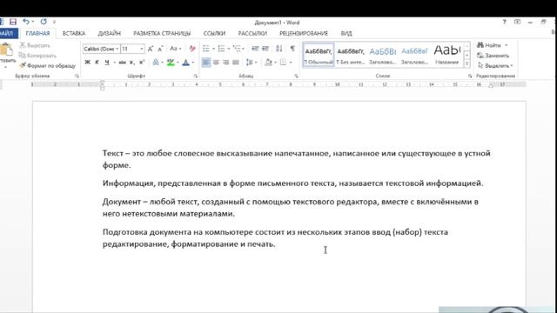Select the Без интервала style
This screenshot has height=313, width=557.
351,55
